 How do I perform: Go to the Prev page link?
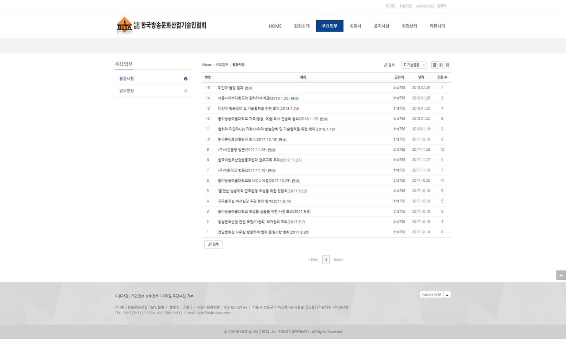coord(313,260)
